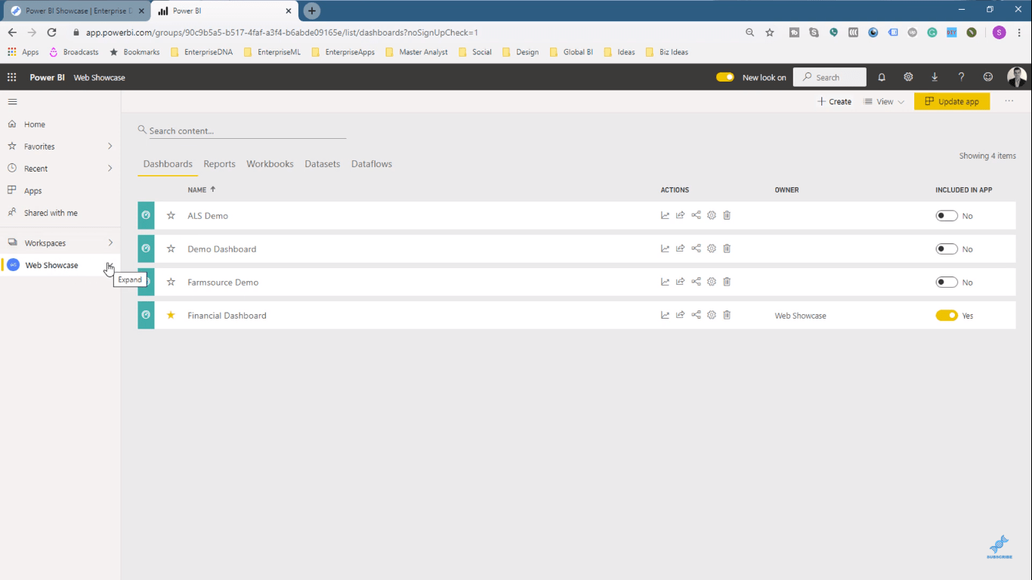Screen dimensions: 1032x580
Task: Favorite the Demo Dashboard star
Action: tap(171, 248)
